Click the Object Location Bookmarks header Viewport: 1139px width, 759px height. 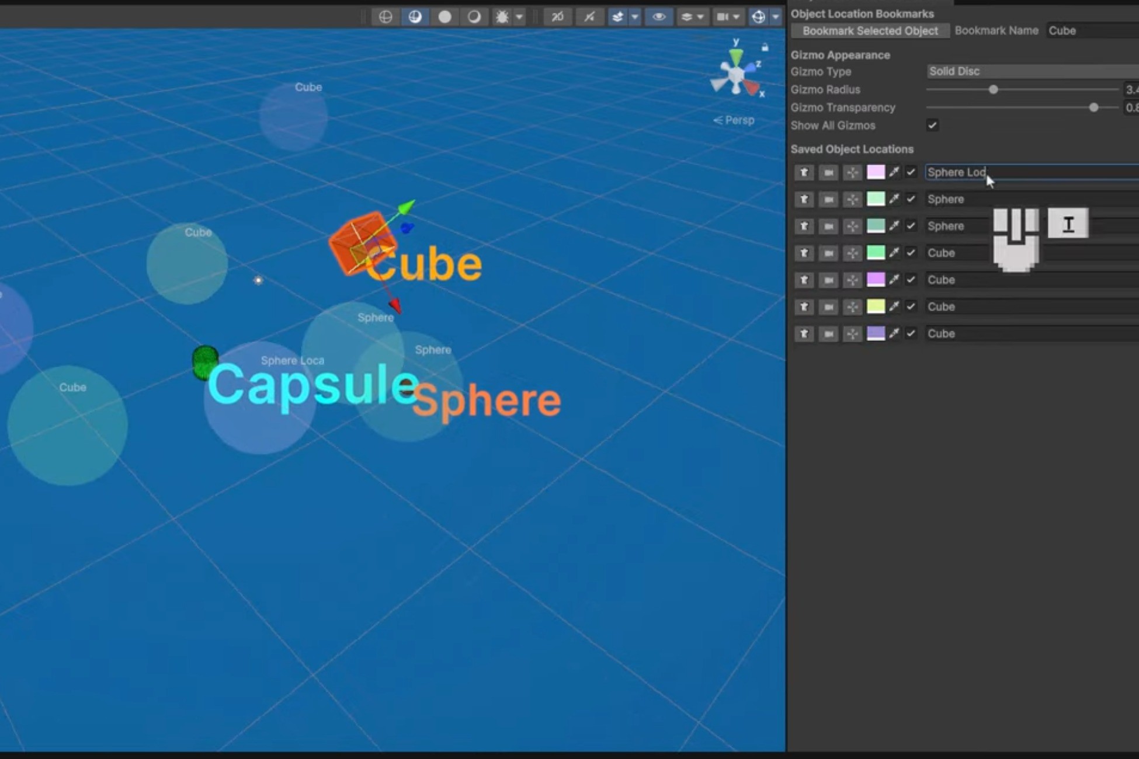pos(863,13)
